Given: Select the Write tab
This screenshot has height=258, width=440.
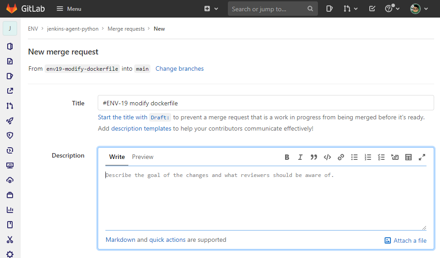Looking at the screenshot, I should (x=117, y=157).
